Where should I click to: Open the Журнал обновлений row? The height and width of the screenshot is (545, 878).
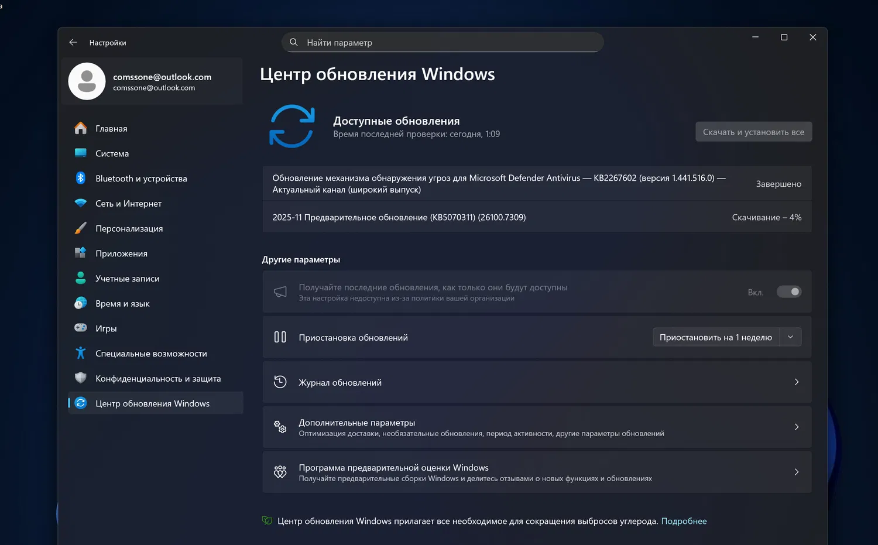pos(537,382)
